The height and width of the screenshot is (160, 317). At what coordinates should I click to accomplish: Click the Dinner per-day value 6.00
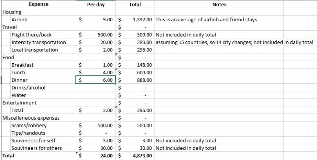point(108,80)
